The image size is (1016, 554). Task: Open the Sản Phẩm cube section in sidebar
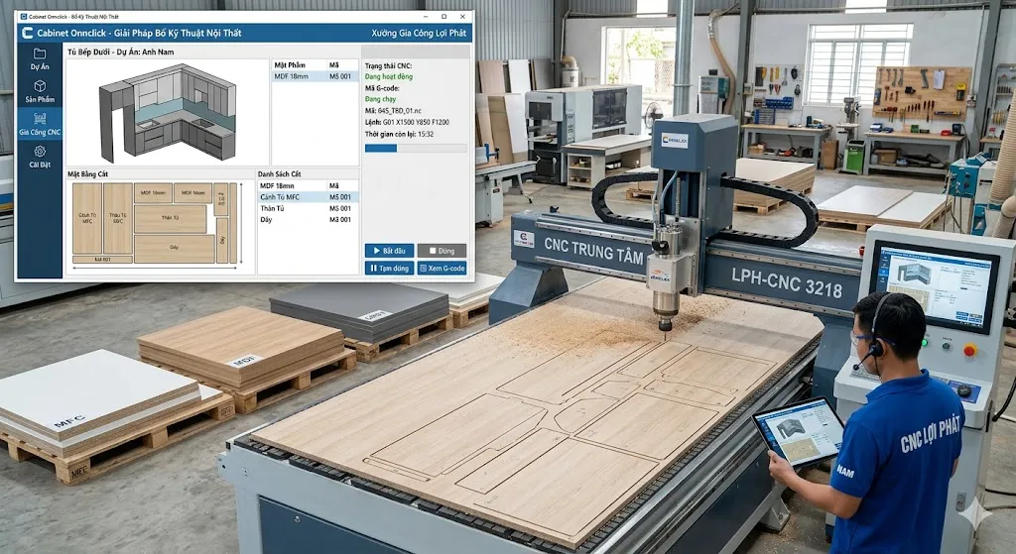pos(40,91)
